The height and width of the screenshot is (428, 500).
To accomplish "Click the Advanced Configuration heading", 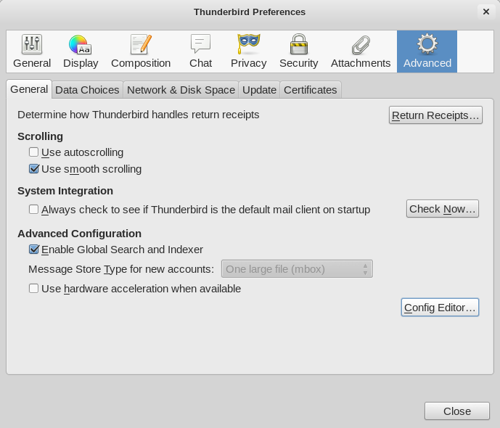I will tap(79, 234).
